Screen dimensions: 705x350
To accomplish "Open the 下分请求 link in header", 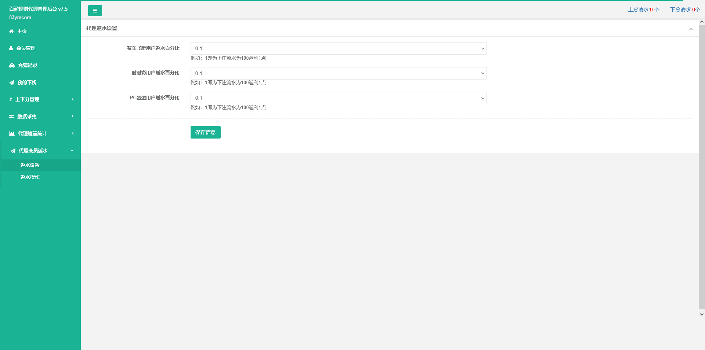I will click(x=685, y=10).
